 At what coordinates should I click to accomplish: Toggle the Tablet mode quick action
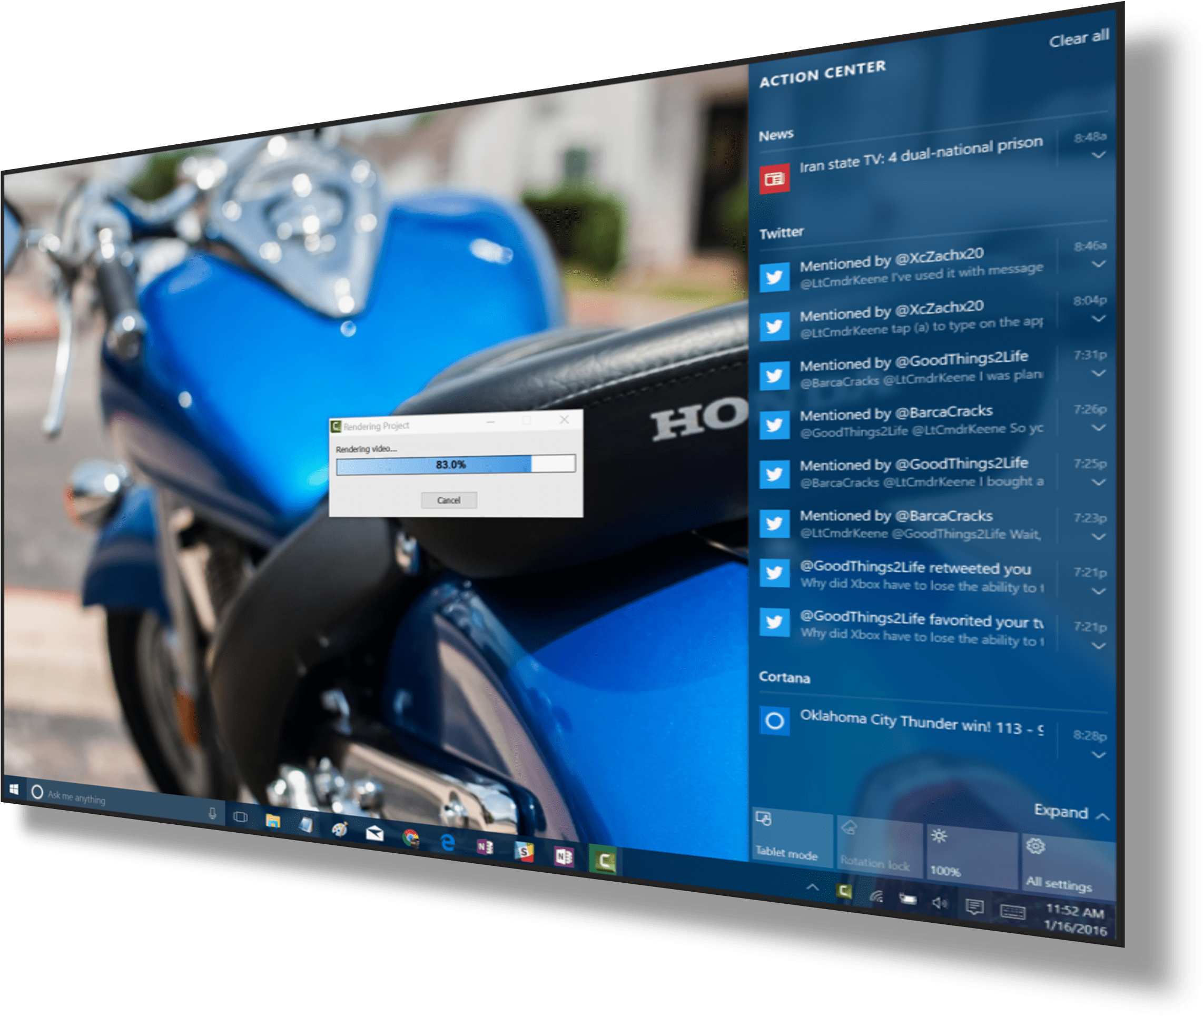[792, 837]
